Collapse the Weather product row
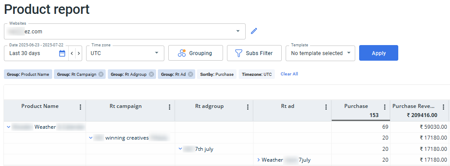This screenshot has width=450, height=166. pyautogui.click(x=8, y=127)
